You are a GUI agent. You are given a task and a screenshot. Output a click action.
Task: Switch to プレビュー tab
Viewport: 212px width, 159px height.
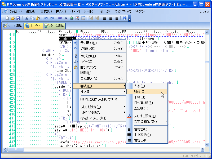(34, 26)
